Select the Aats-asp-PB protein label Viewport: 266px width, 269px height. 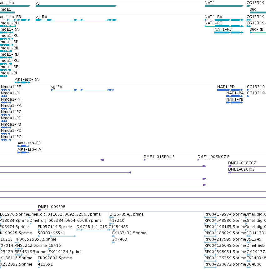coord(29,143)
